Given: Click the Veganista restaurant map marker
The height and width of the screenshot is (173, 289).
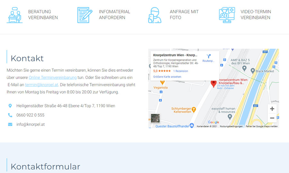Looking at the screenshot, I should 162,82.
